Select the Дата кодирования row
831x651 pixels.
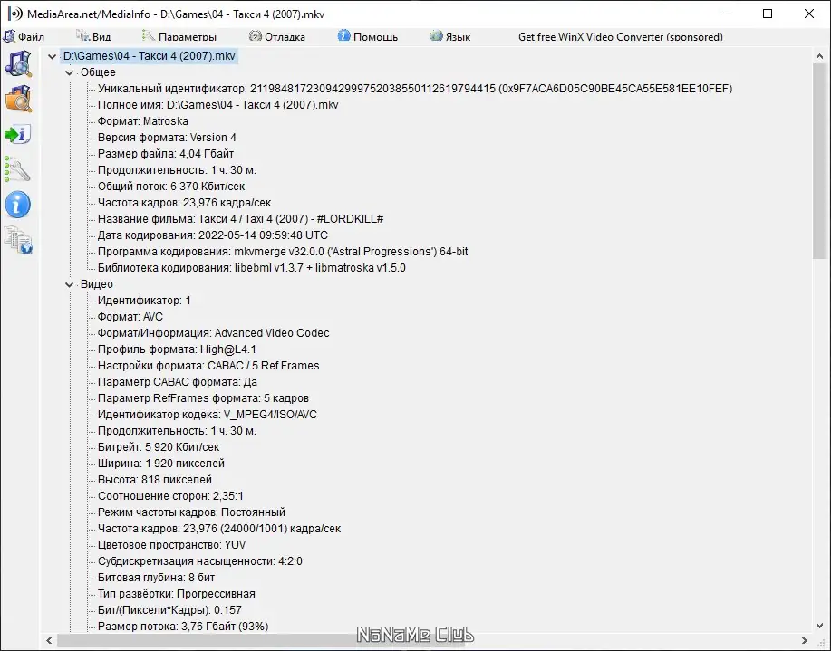click(x=213, y=235)
